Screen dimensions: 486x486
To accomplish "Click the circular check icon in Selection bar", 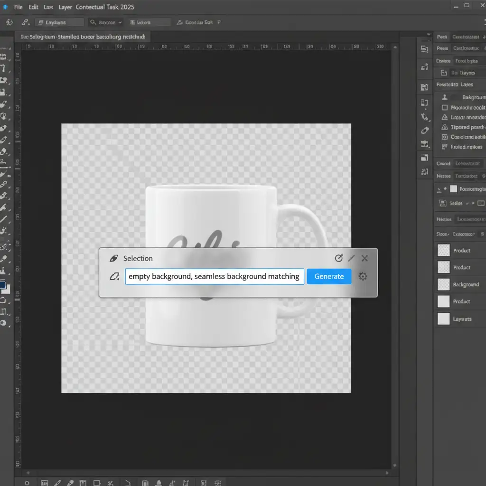I will pos(338,258).
